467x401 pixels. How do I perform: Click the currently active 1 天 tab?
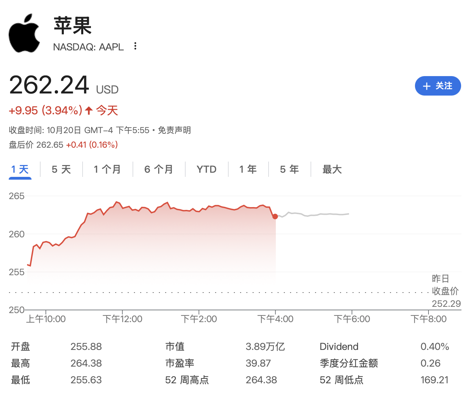click(20, 169)
